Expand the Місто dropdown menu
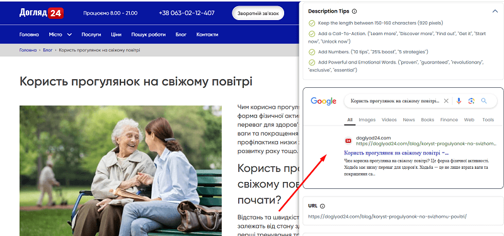Screen dimensions: 504x236 [60, 35]
